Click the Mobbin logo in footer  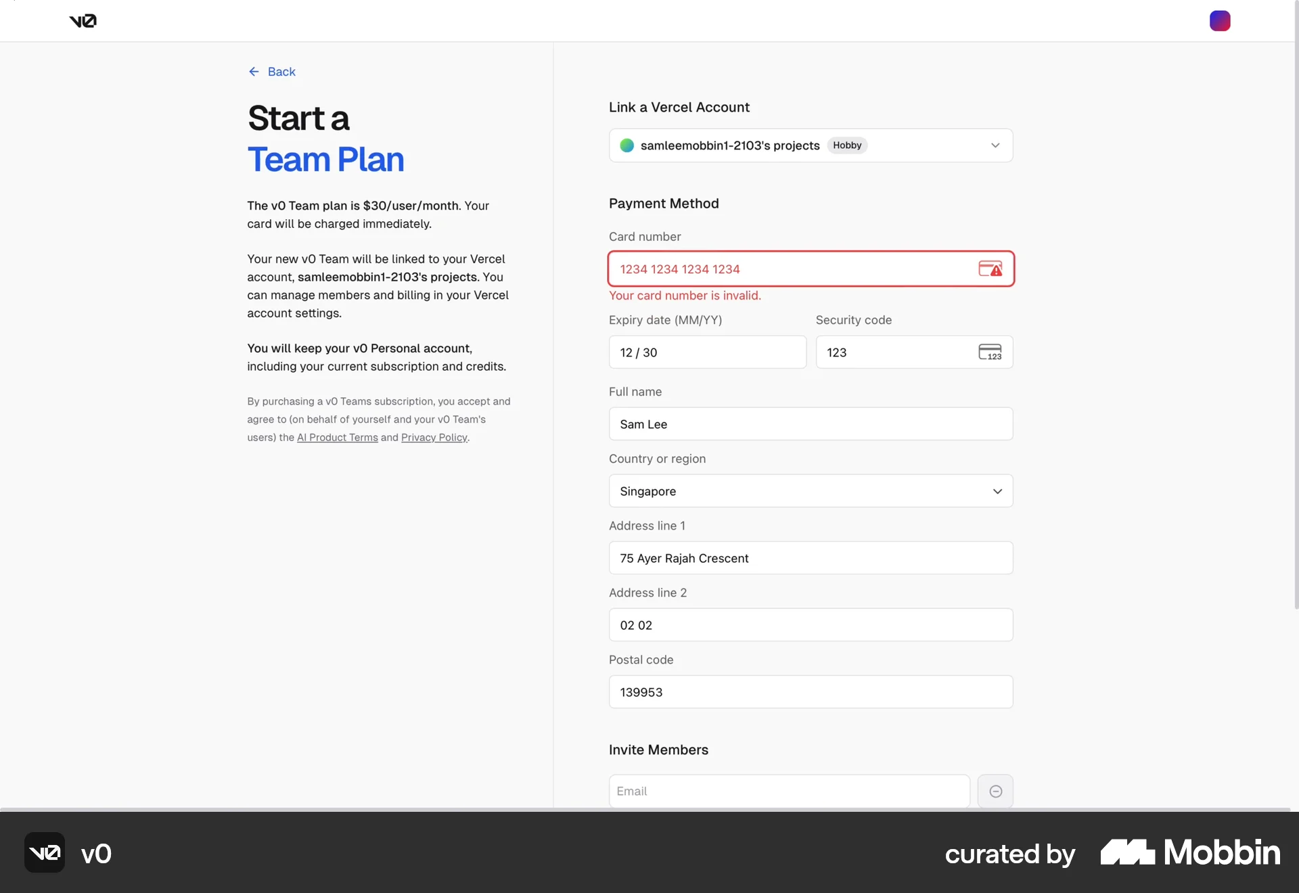[x=1189, y=853]
